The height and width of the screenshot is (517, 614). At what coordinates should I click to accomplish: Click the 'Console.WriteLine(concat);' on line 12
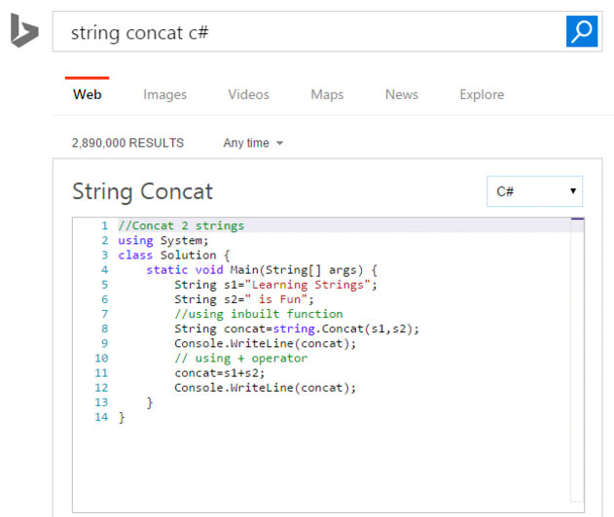pos(265,388)
